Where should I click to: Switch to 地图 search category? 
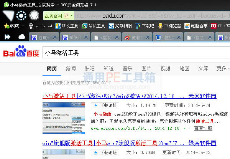(x=184, y=68)
